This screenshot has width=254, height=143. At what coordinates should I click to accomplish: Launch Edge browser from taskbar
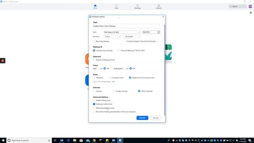pyautogui.click(x=68, y=140)
